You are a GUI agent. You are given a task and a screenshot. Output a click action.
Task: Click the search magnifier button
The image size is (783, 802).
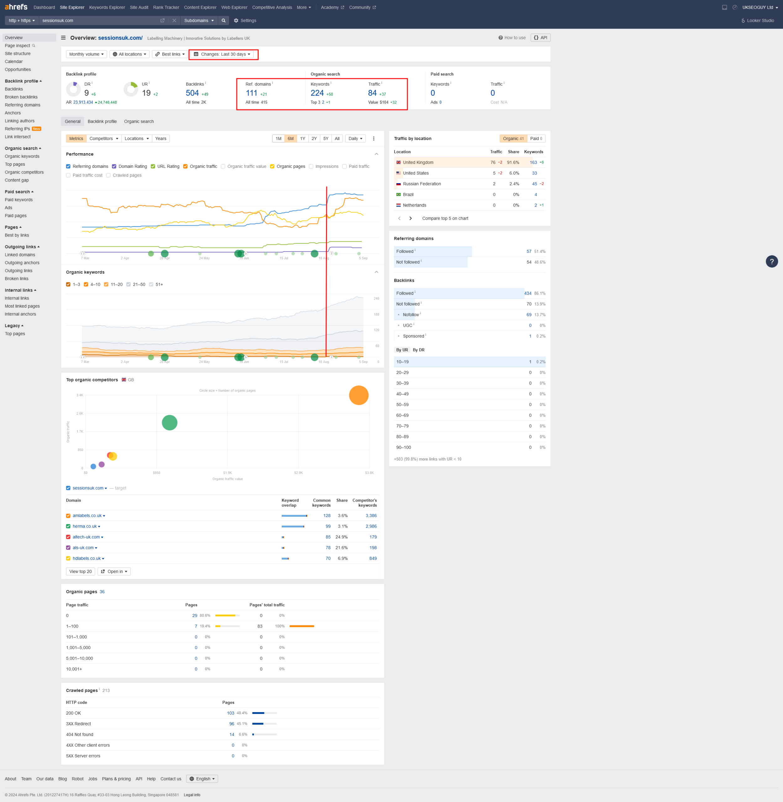223,21
